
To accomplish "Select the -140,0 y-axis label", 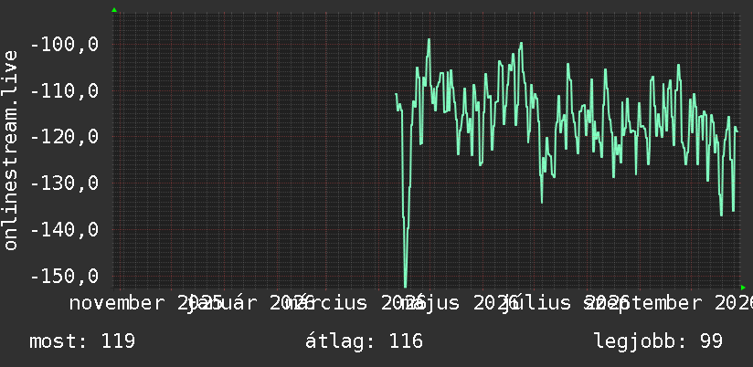I will (64, 230).
